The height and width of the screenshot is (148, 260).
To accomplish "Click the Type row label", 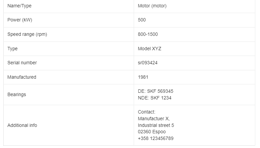I will pyautogui.click(x=12, y=49).
